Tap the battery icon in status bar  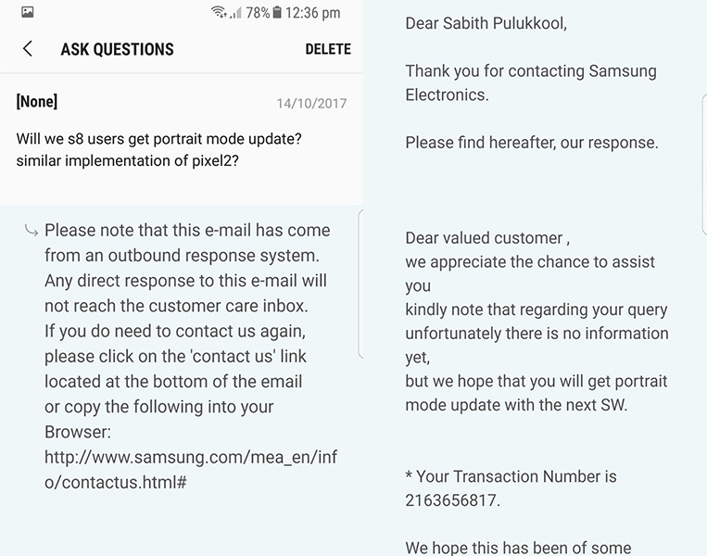click(276, 13)
